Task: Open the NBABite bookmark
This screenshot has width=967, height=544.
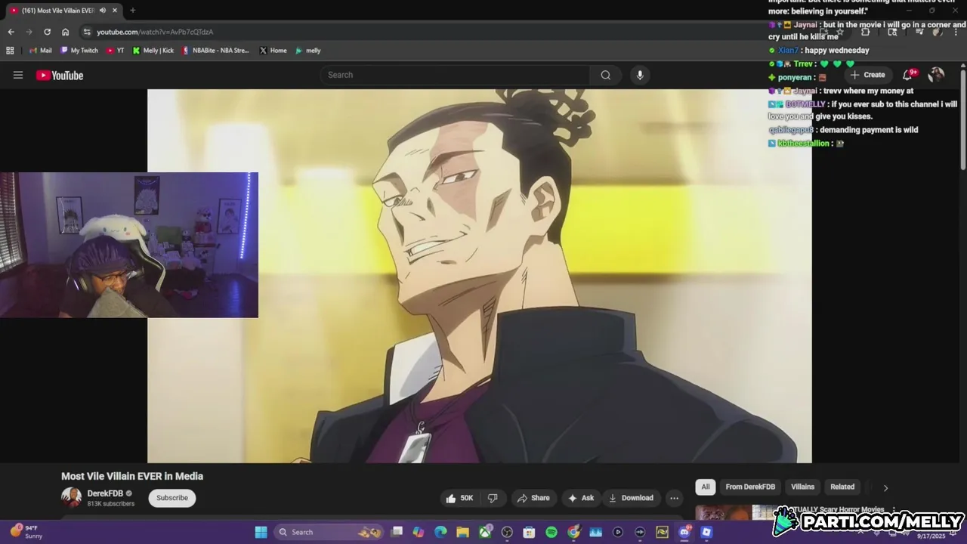Action: point(215,51)
